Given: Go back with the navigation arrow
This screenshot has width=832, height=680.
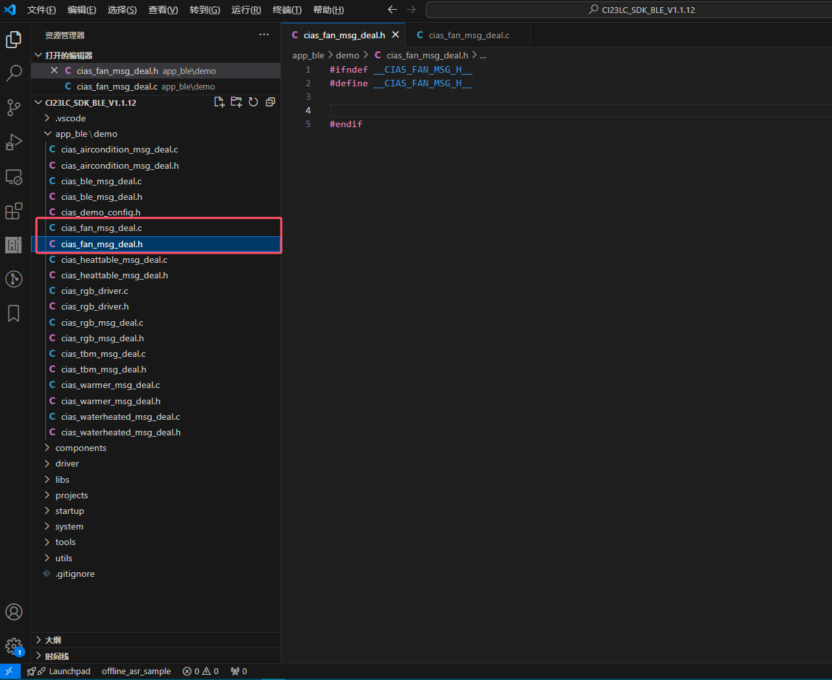Looking at the screenshot, I should (x=392, y=10).
